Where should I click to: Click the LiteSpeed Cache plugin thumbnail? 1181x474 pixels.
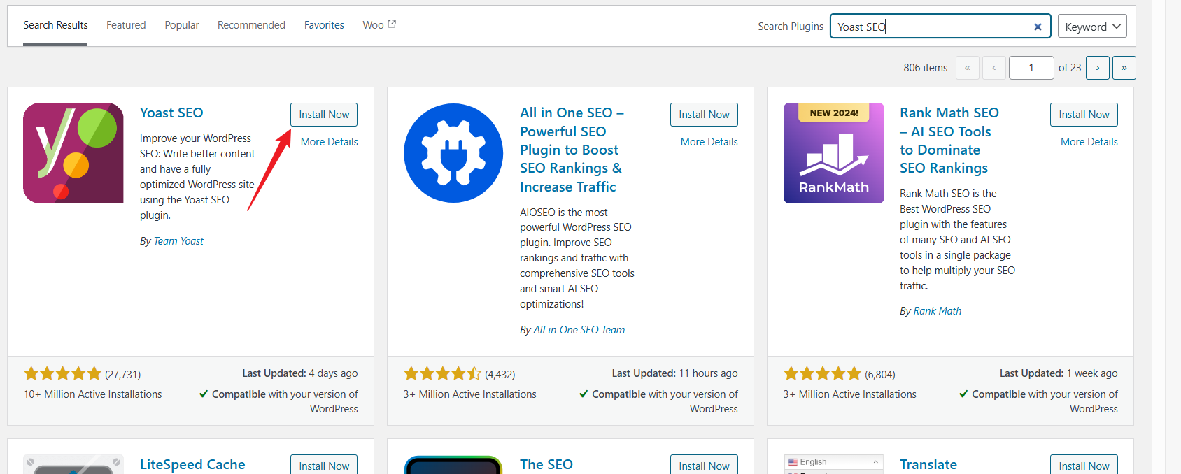click(73, 464)
